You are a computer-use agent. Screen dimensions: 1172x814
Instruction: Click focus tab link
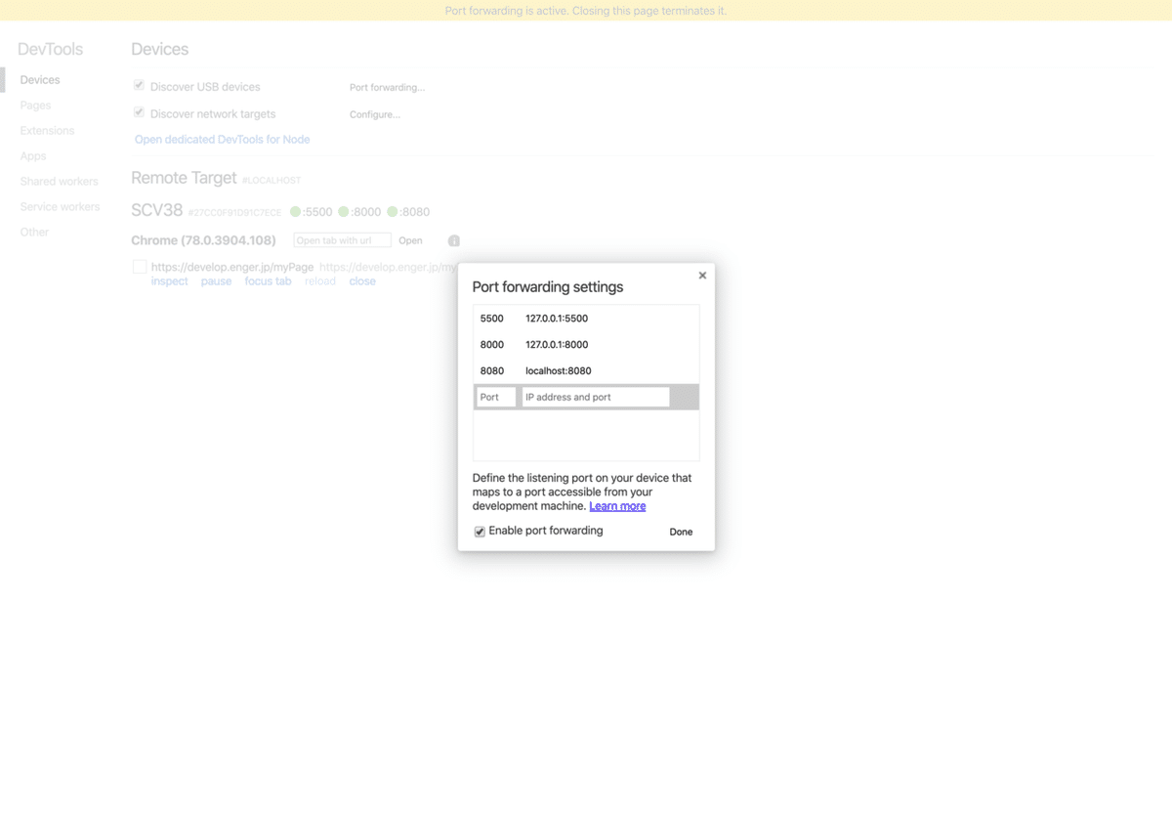pos(269,281)
